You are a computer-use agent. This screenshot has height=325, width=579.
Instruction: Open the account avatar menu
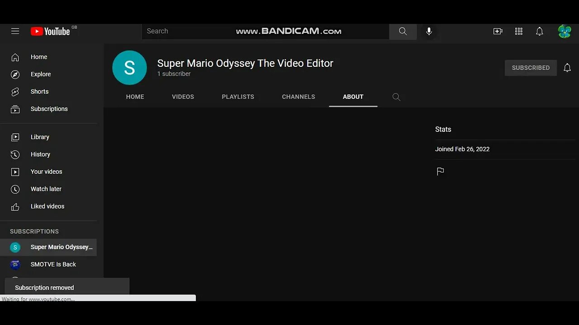click(565, 31)
